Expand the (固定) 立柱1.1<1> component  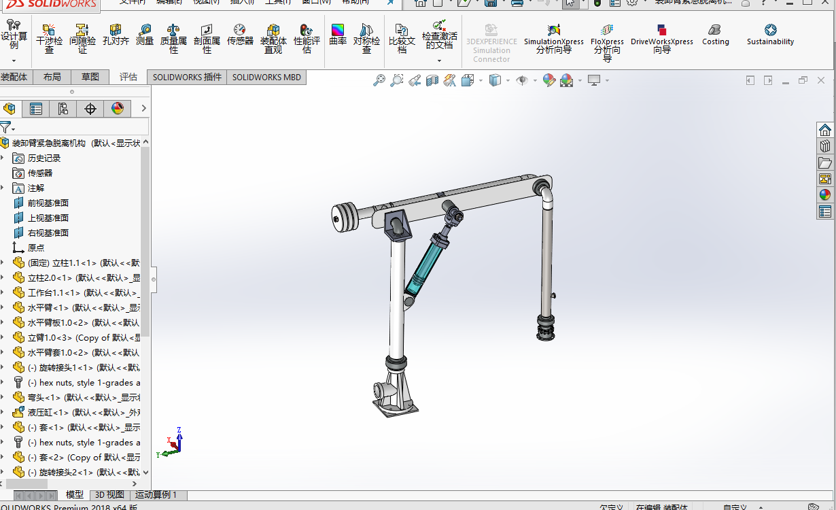tap(2, 262)
